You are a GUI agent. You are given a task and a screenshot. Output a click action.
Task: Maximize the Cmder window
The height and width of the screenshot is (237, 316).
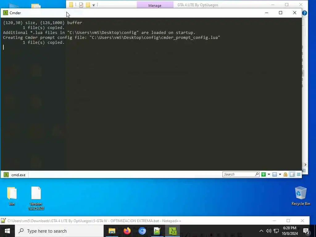(x=280, y=13)
